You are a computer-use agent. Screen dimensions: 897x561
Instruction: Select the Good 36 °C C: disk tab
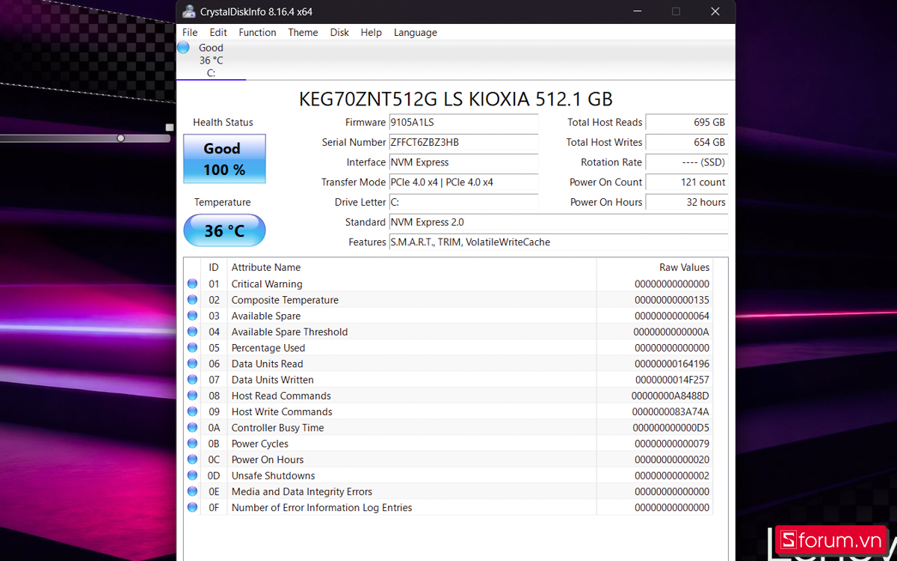tap(211, 60)
